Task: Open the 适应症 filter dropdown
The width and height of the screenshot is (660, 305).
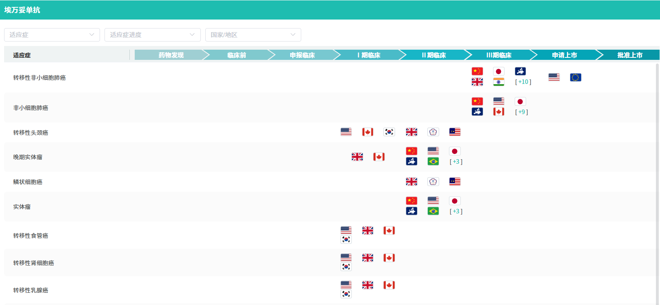Action: tap(52, 35)
